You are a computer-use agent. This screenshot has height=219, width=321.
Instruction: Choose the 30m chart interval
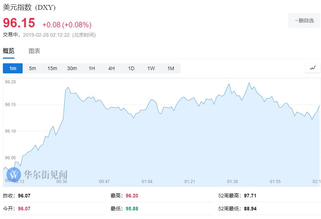(72, 68)
